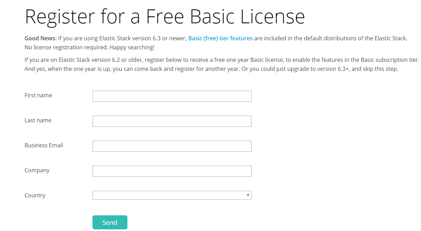
Task: Click the 'Register for a Free Basic License' heading
Action: pyautogui.click(x=164, y=16)
